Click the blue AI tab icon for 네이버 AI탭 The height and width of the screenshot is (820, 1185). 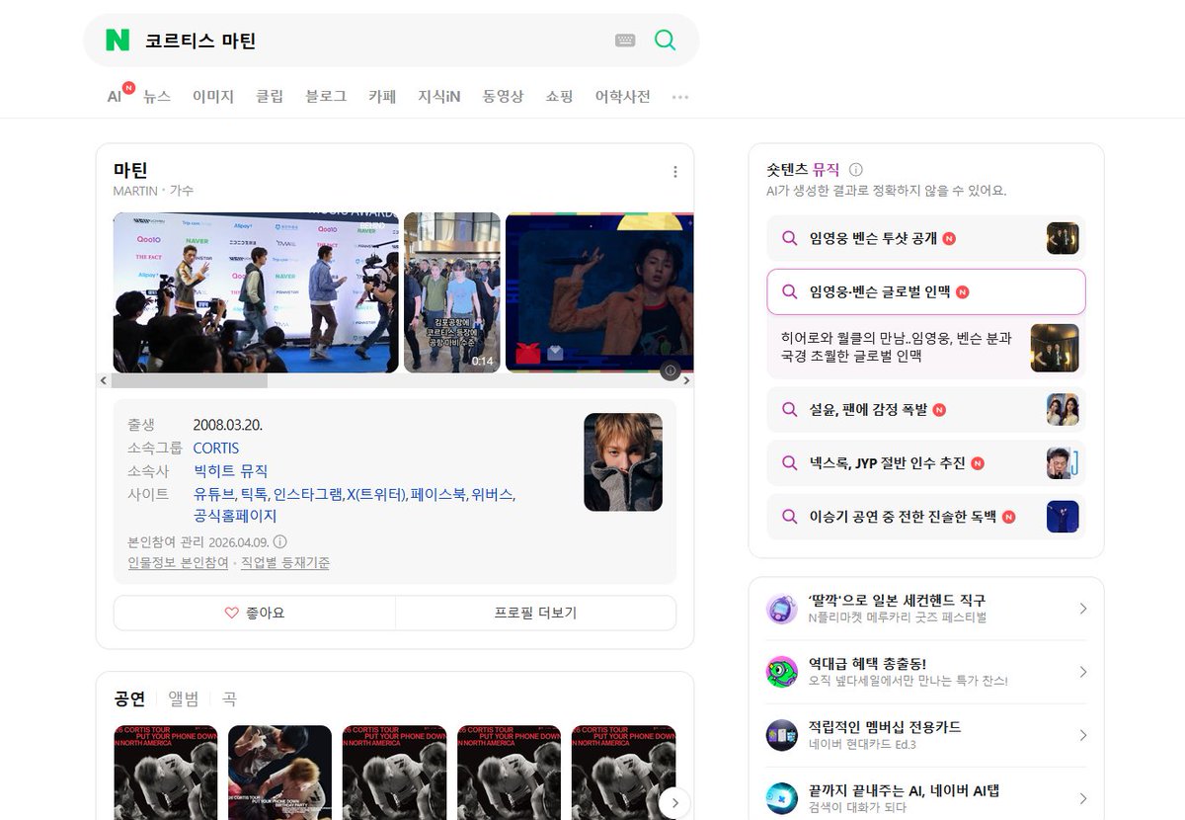tap(782, 798)
